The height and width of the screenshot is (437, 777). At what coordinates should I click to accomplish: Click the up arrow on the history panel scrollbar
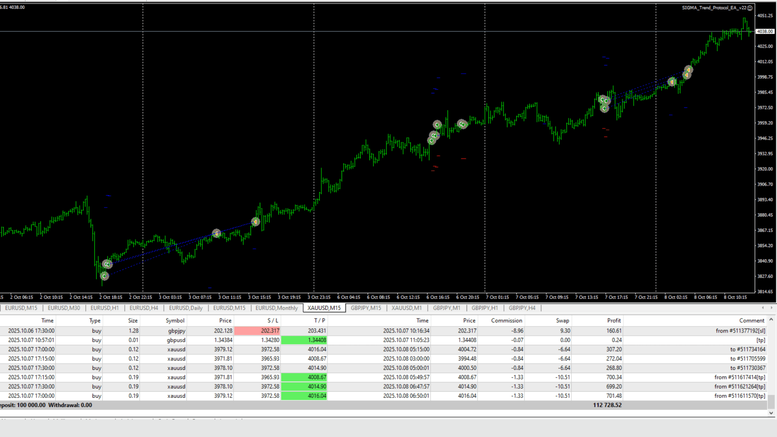pos(771,319)
